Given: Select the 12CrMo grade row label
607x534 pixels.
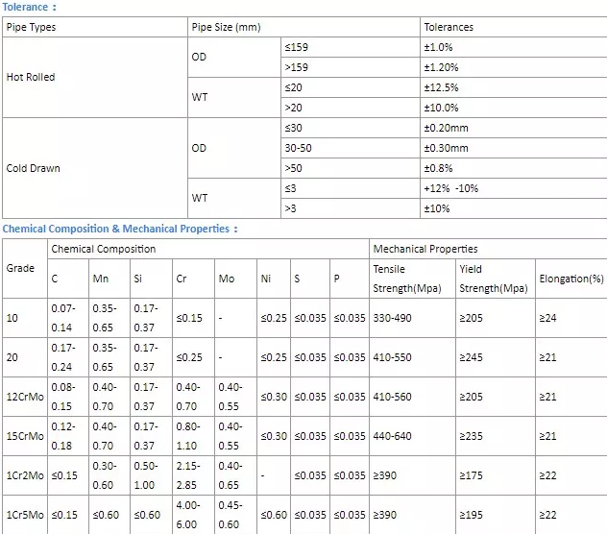Looking at the screenshot, I should (x=25, y=397).
